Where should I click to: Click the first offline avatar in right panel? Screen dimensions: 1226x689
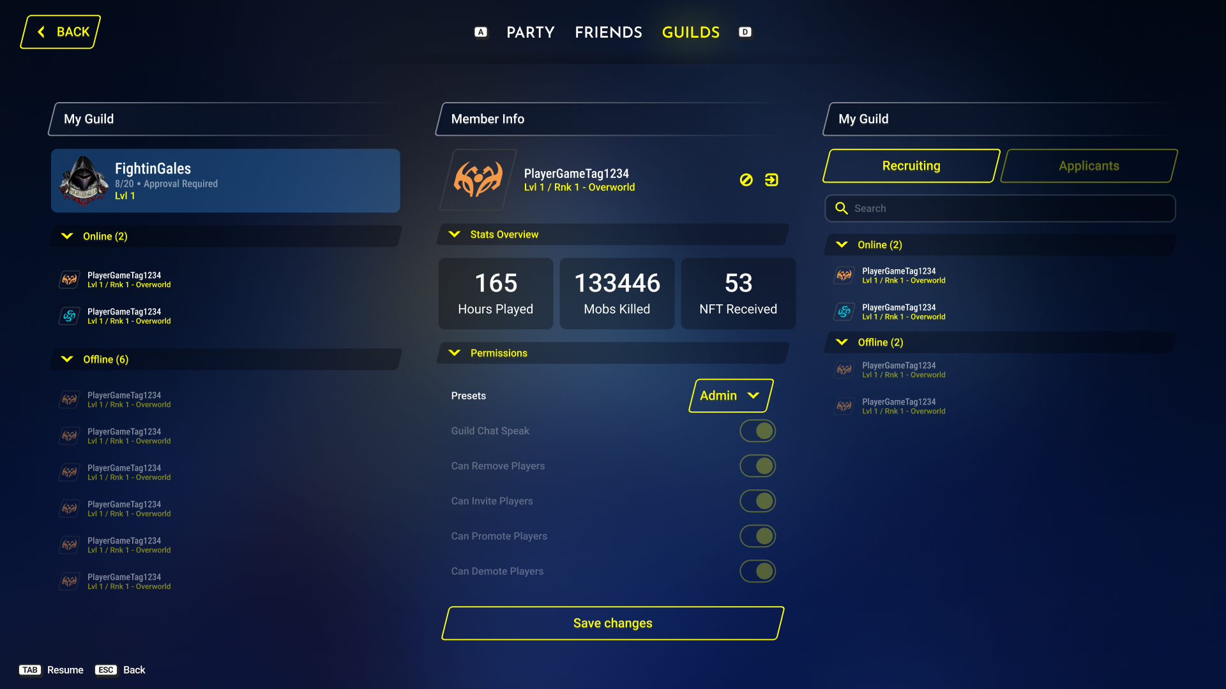[x=844, y=369]
